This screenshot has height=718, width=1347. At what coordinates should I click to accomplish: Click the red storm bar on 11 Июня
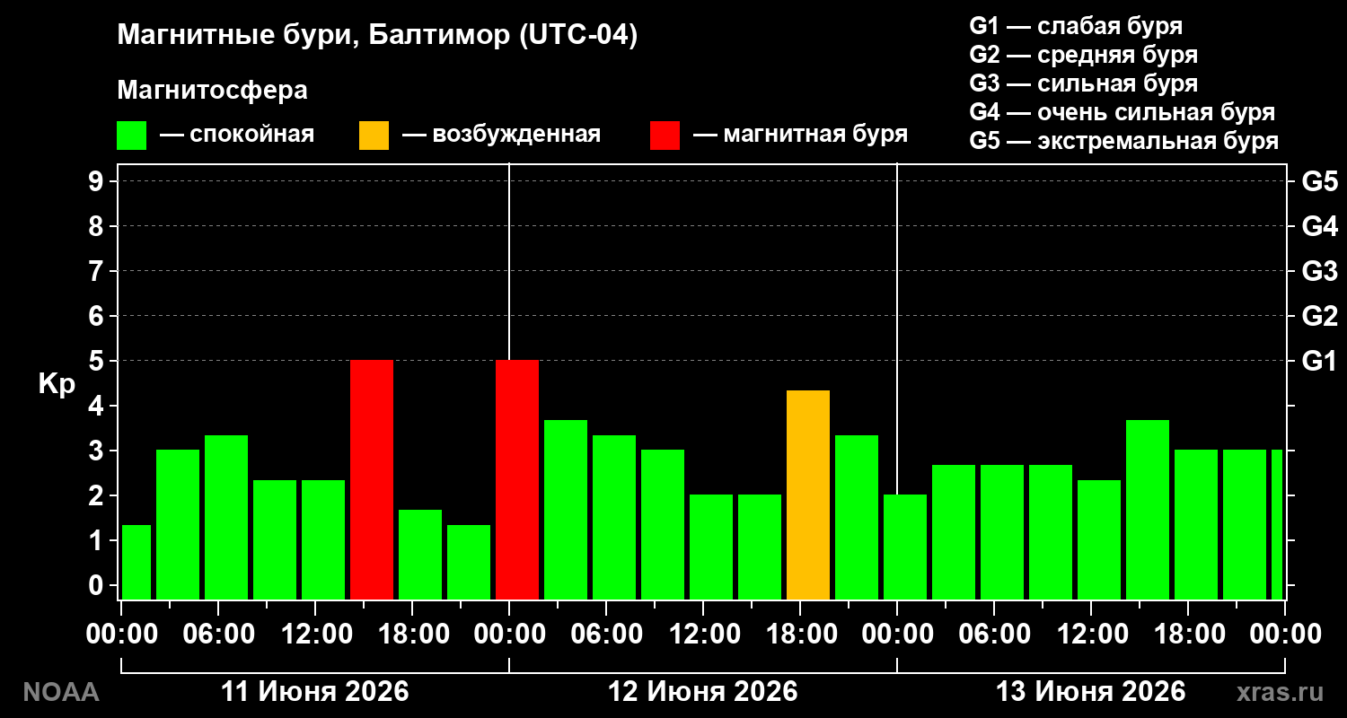pyautogui.click(x=372, y=479)
